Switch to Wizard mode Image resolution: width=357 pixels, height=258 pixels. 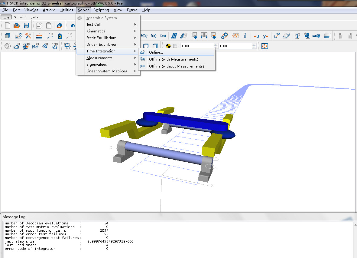pos(20,17)
